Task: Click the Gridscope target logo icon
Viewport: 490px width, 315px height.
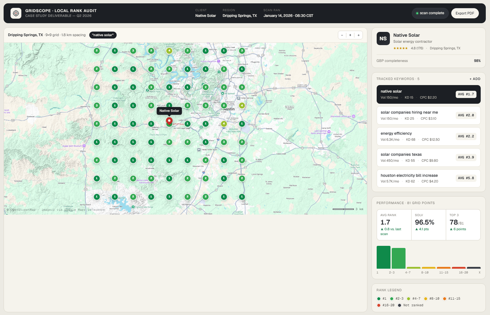Action: [16, 13]
